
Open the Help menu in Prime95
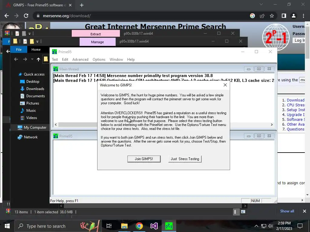pyautogui.click(x=131, y=60)
